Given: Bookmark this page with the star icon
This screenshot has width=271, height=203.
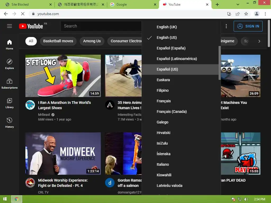Looking at the screenshot, I should [x=246, y=14].
